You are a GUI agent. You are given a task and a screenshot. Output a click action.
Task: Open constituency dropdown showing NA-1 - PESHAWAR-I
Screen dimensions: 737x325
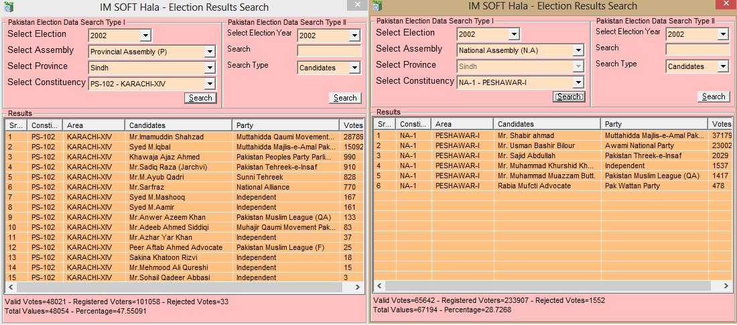tap(578, 83)
